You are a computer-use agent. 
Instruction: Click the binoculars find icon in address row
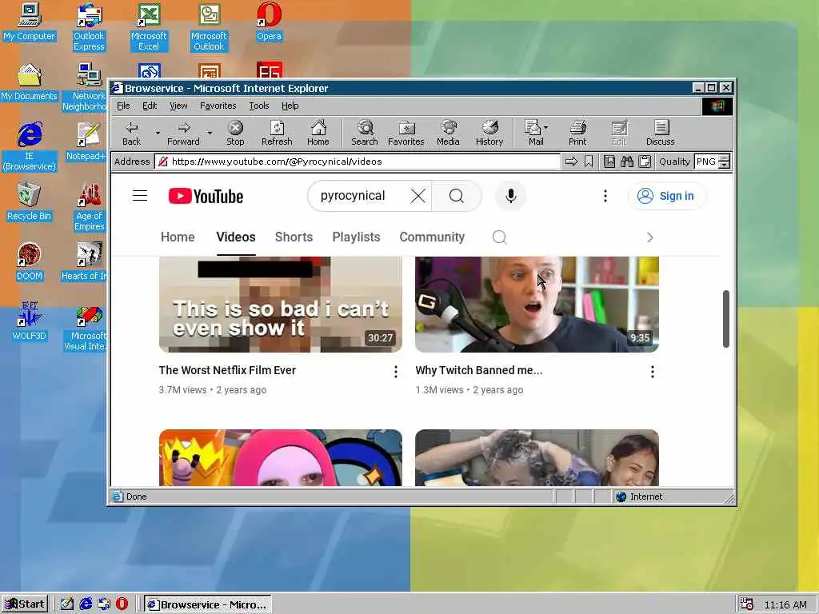pos(627,161)
